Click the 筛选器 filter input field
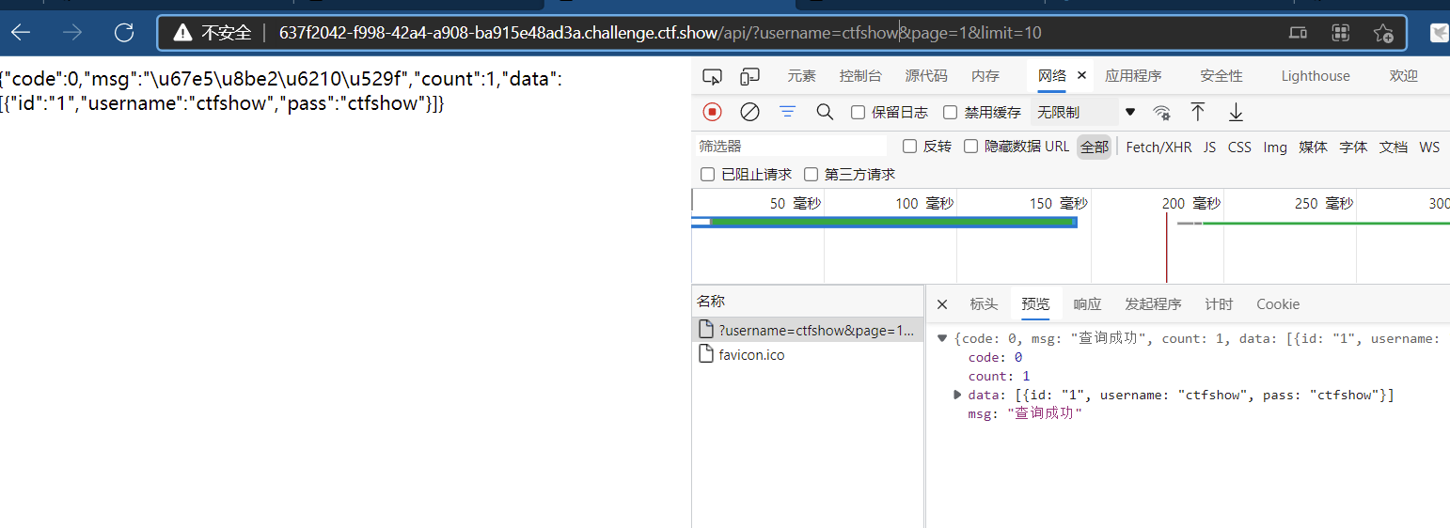Image resolution: width=1450 pixels, height=528 pixels. (x=791, y=146)
